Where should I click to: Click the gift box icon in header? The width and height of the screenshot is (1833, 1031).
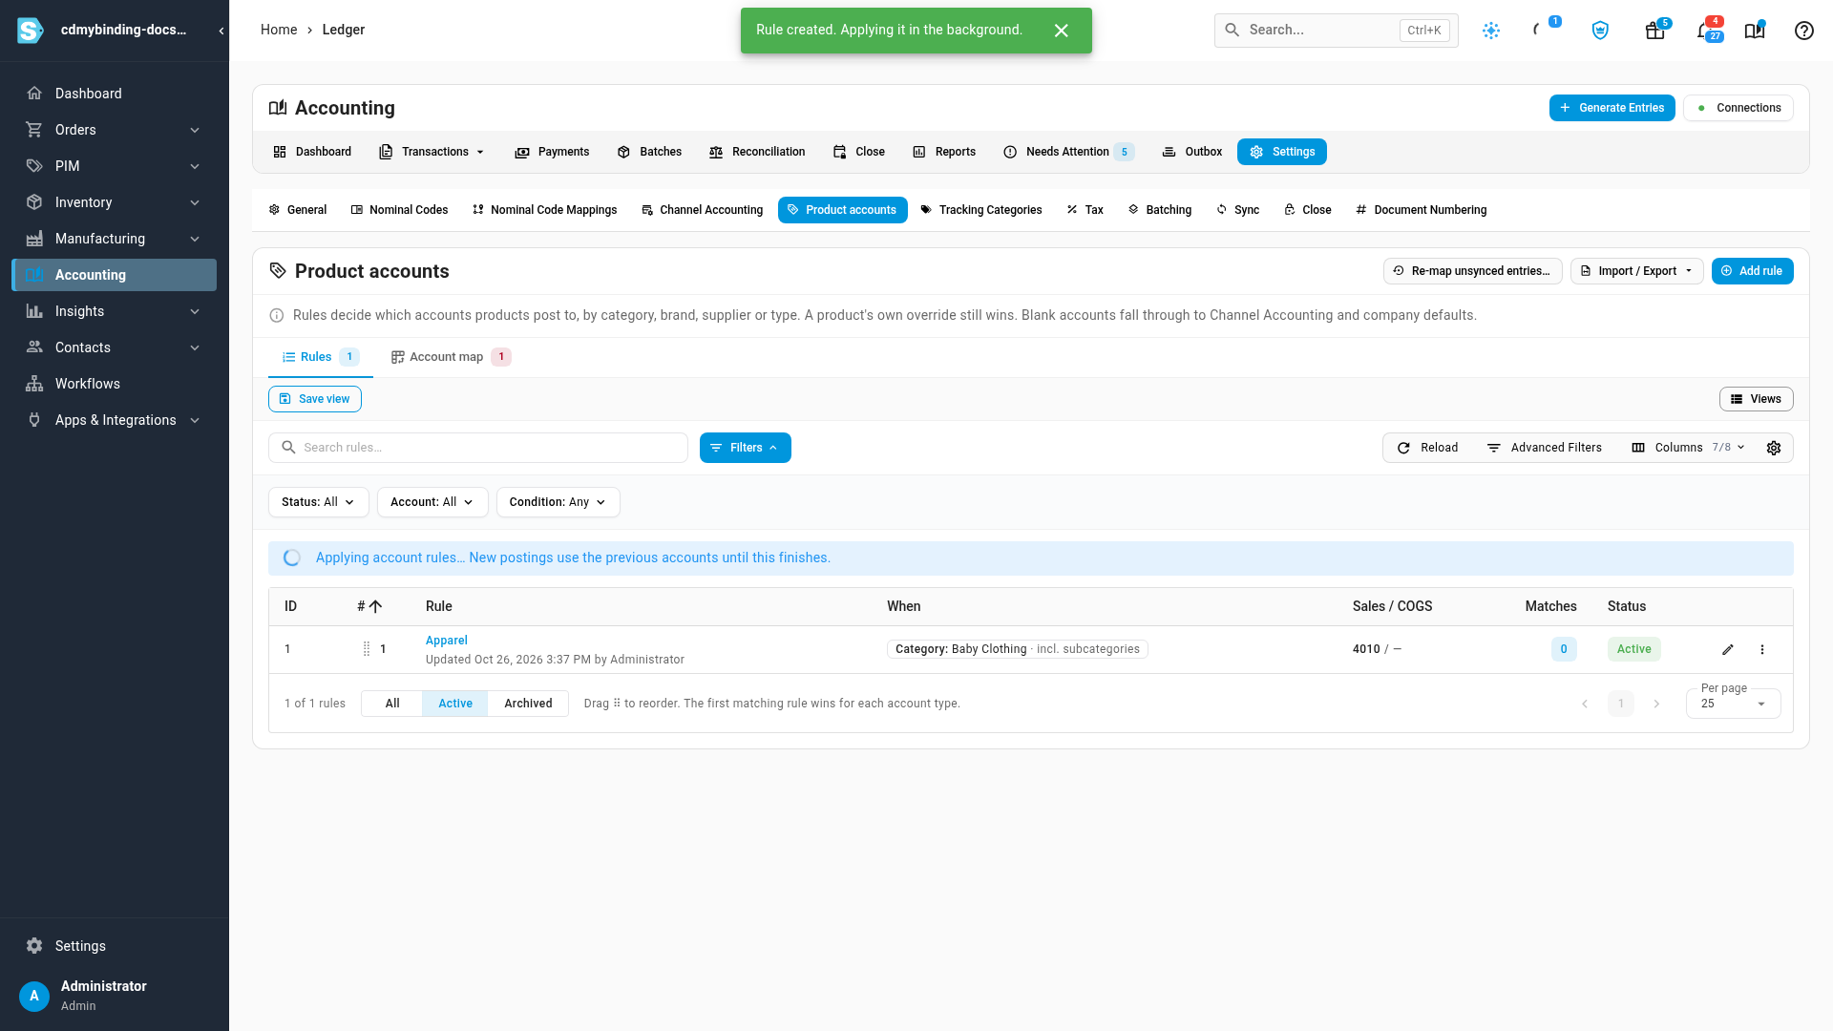(1655, 31)
